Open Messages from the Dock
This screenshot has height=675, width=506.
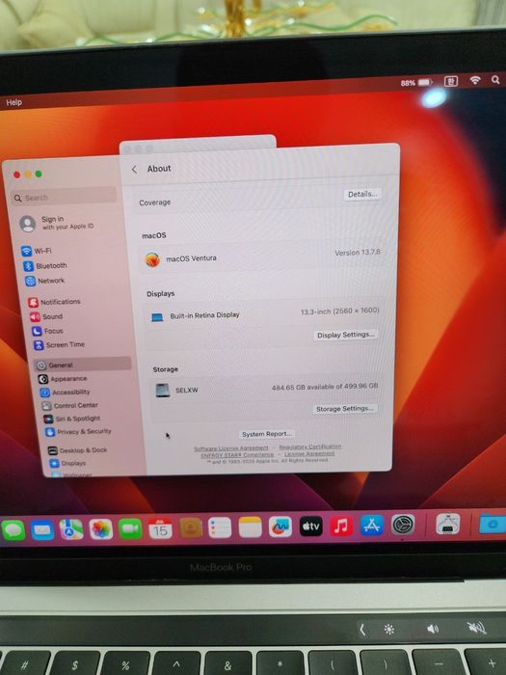13,529
